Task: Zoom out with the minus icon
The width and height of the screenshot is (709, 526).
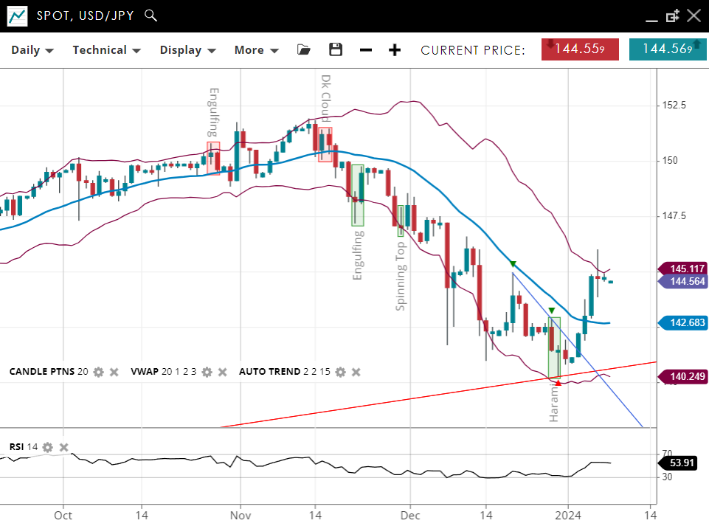Action: 366,49
